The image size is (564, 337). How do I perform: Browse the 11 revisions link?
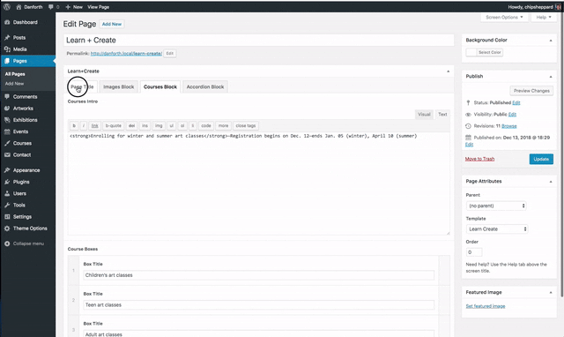[x=509, y=126]
